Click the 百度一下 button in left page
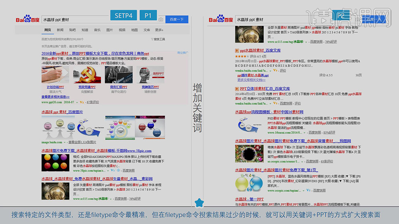The height and width of the screenshot is (224, 399). coord(177,19)
